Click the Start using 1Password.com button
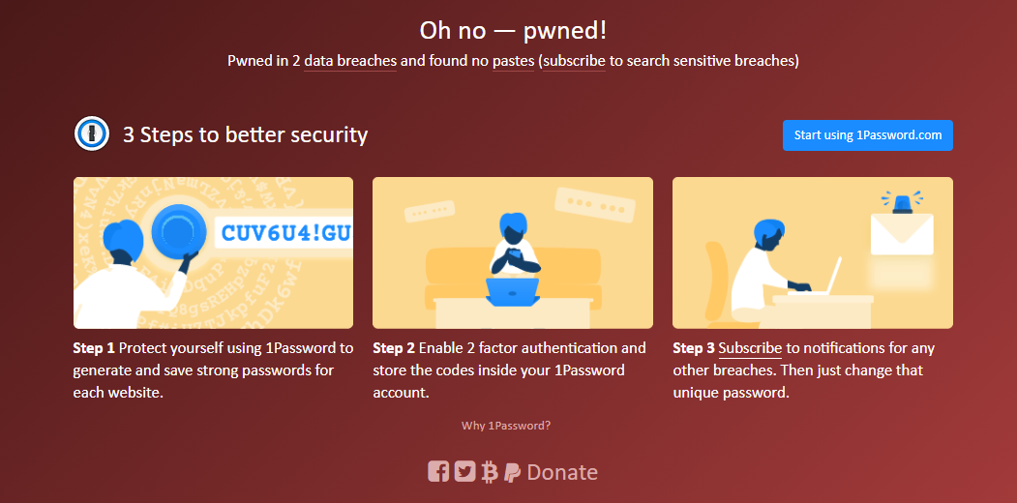The height and width of the screenshot is (503, 1017). click(868, 135)
